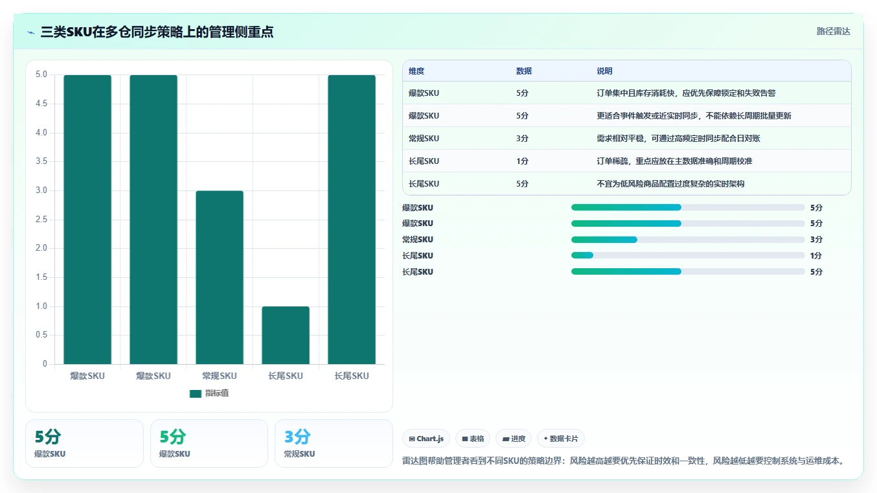Click the 2.5 label on the y-axis

[x=41, y=220]
